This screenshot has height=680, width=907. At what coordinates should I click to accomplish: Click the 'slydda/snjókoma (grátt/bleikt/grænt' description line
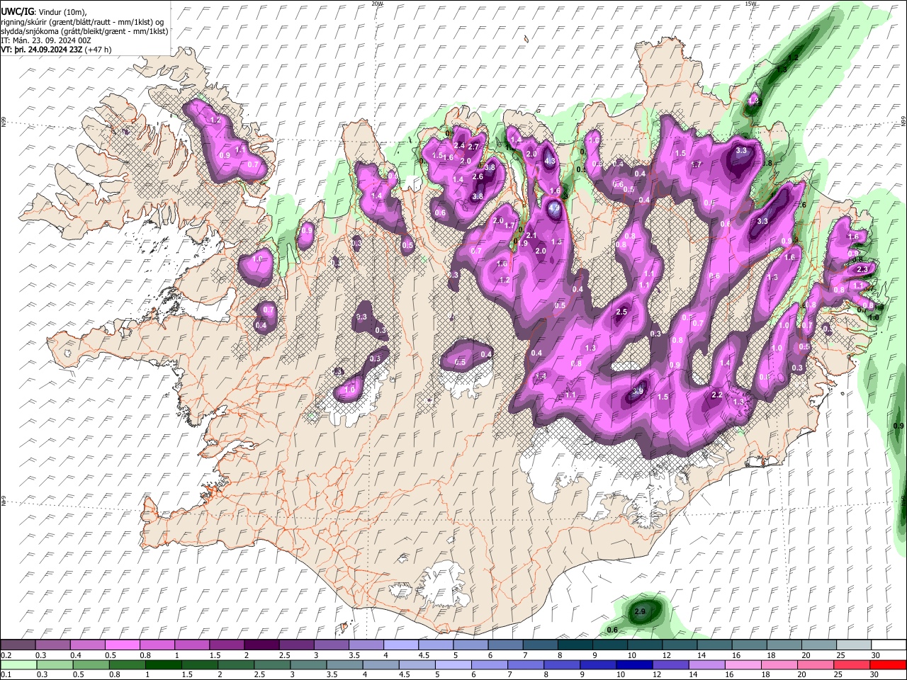[x=84, y=31]
